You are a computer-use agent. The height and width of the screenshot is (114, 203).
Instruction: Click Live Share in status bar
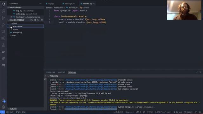[x=21, y=112]
